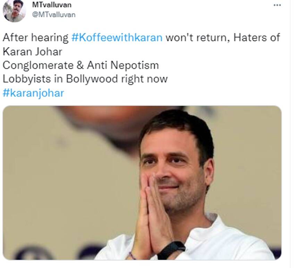Viewport: 295px width, 268px height.
Task: Open the attached photo in the tweet
Action: (142, 182)
